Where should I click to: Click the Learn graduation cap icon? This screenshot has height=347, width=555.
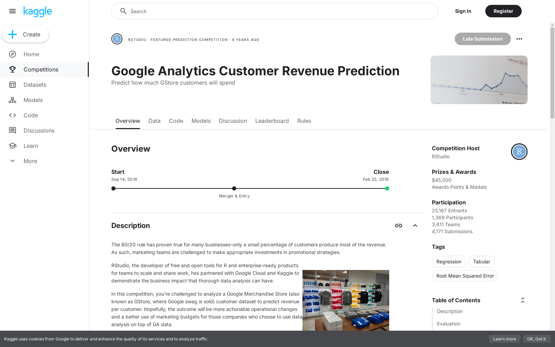(12, 146)
